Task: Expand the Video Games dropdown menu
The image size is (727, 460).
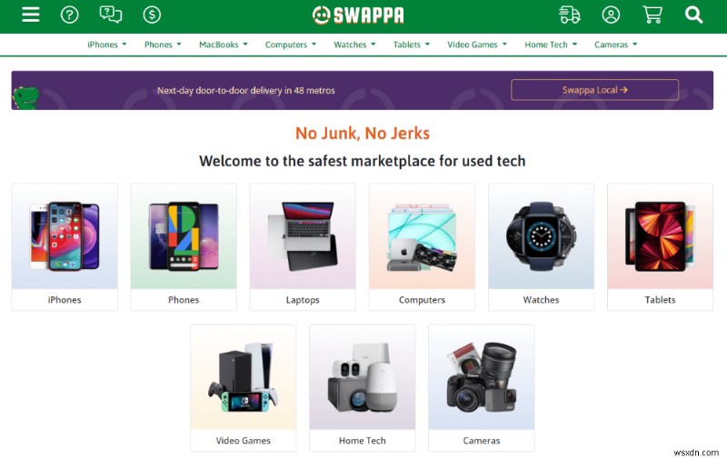Action: coord(477,45)
